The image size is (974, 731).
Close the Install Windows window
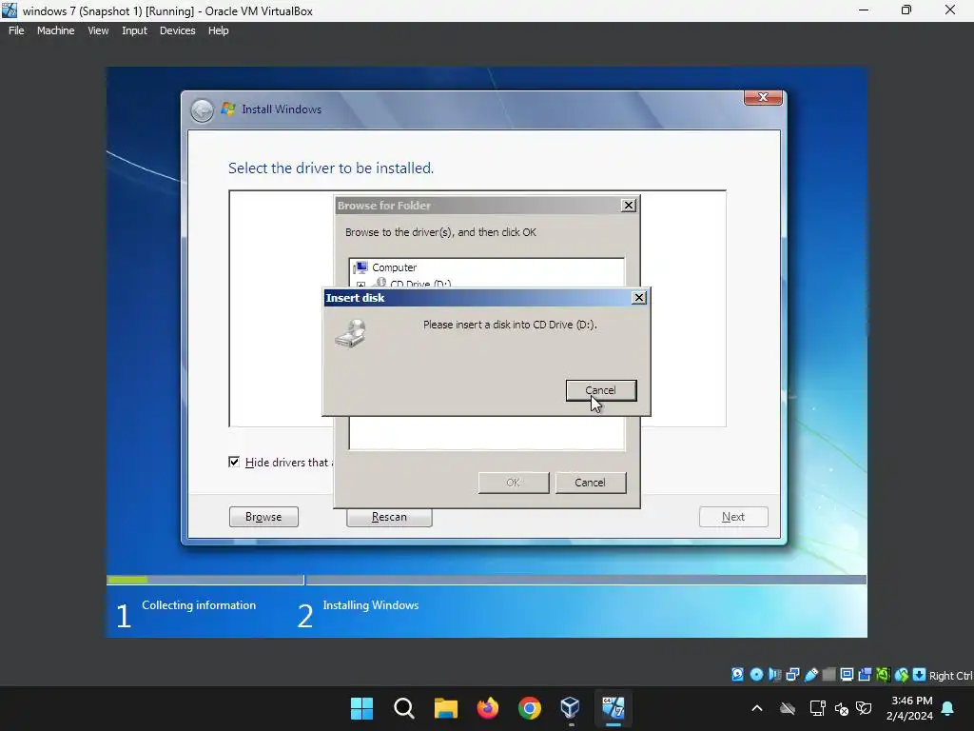(x=763, y=98)
